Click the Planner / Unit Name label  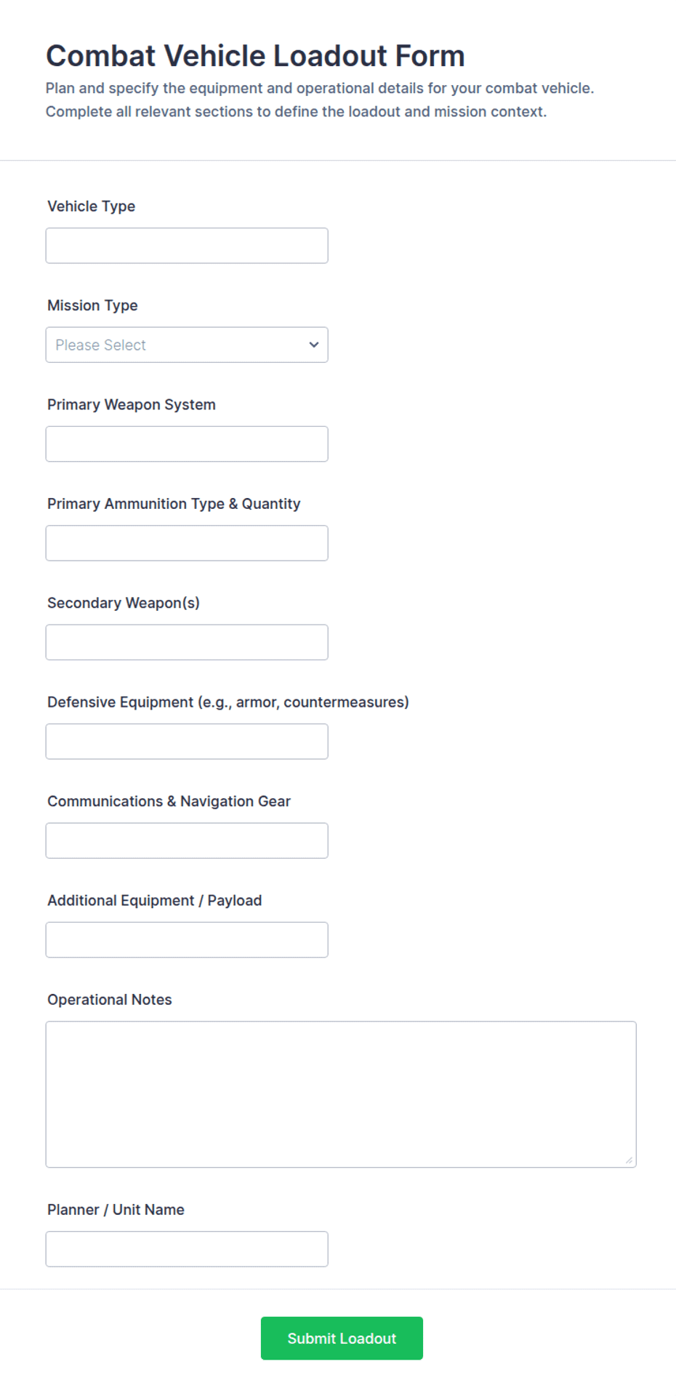point(116,1210)
